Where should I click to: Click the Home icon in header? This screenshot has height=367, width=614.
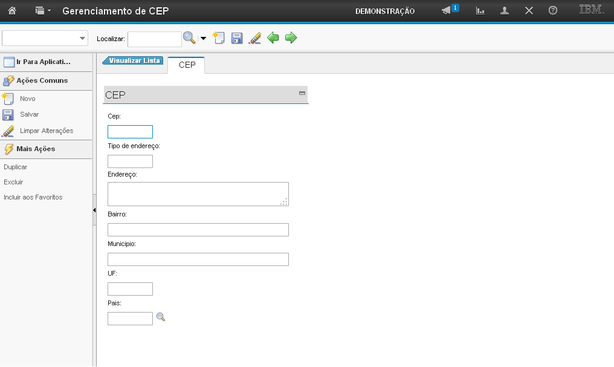(11, 11)
